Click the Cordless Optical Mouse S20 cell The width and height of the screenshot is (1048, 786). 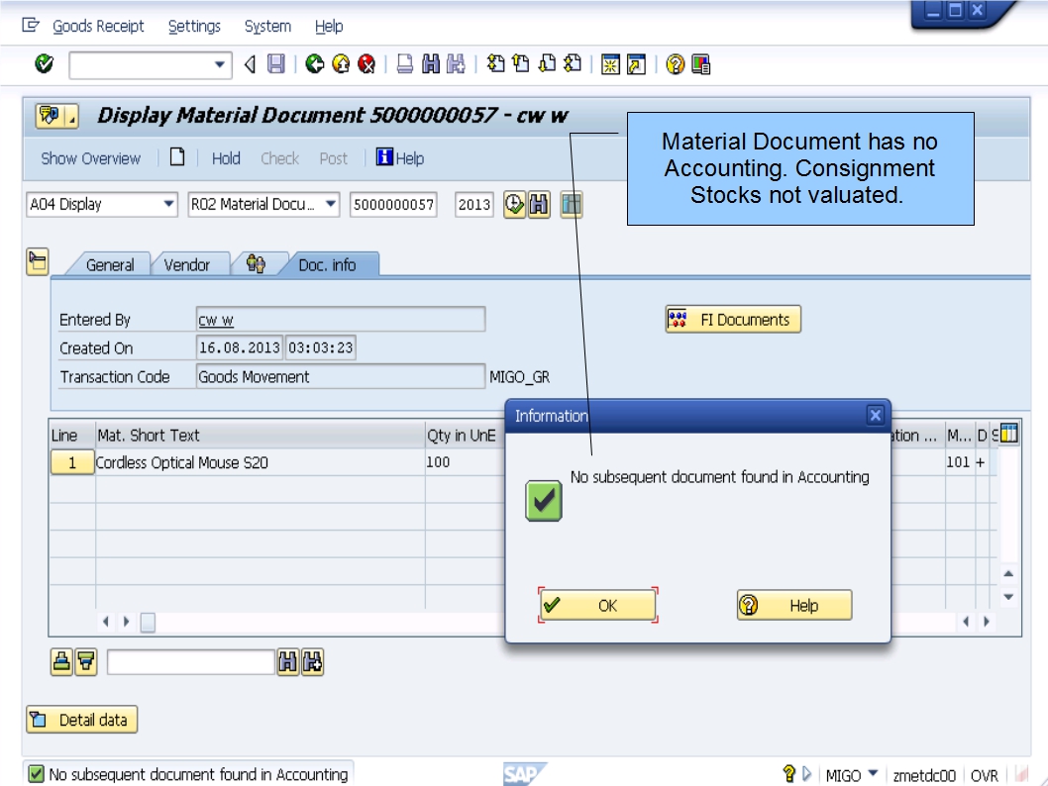(x=260, y=462)
